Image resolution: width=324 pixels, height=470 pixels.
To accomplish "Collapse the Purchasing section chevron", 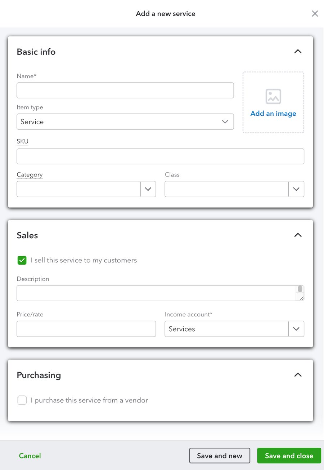I will (x=298, y=374).
